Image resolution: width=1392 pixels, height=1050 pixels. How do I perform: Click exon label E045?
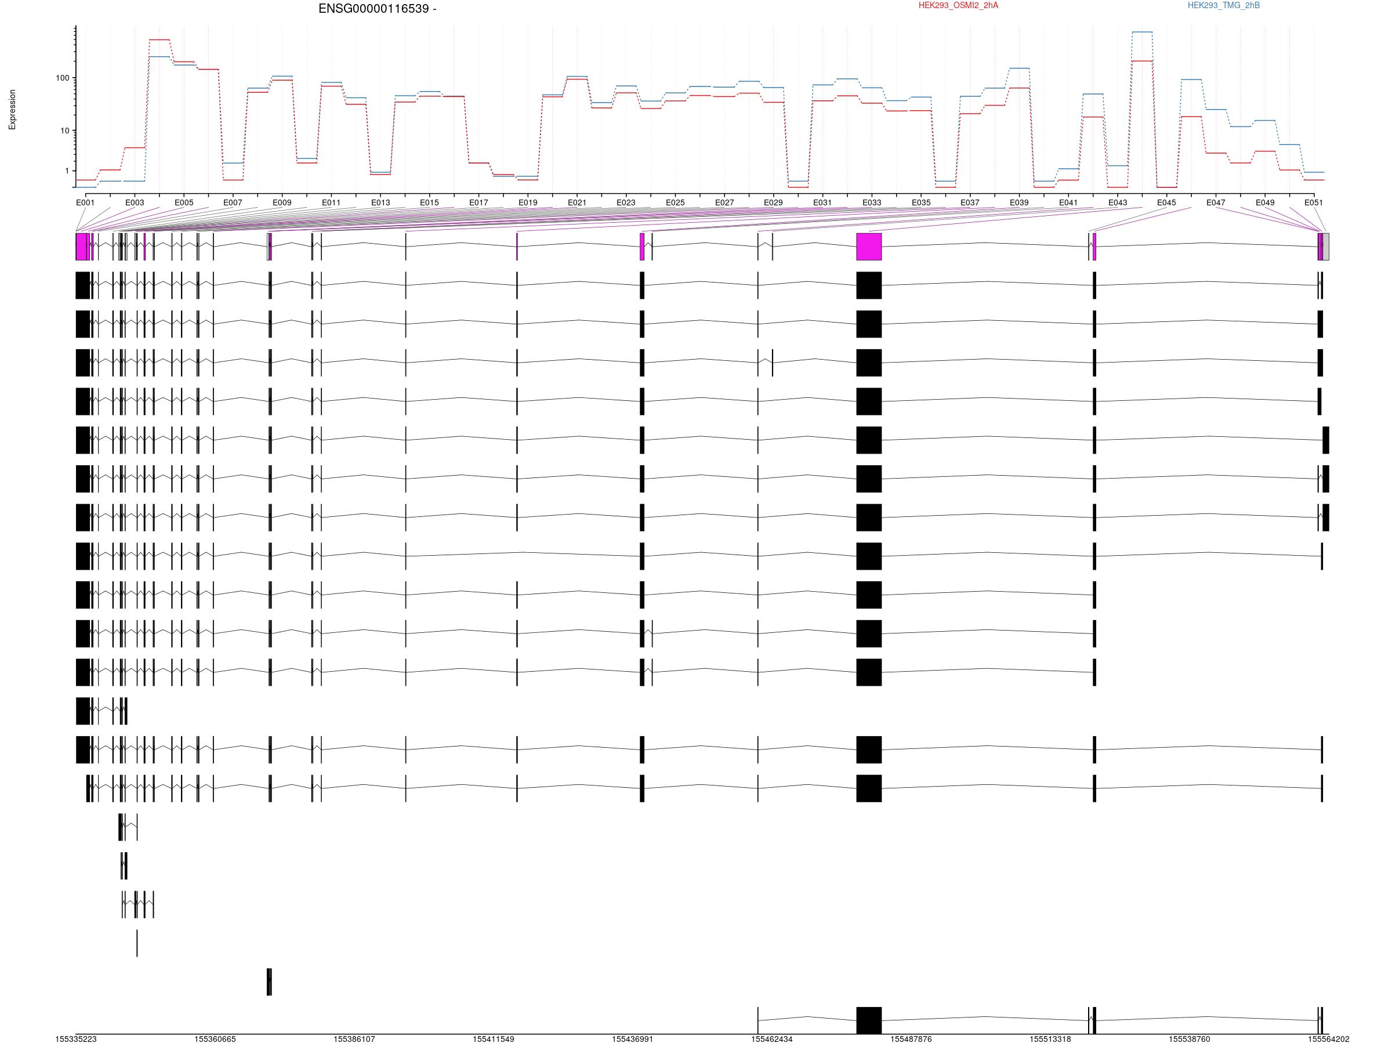(x=1166, y=202)
